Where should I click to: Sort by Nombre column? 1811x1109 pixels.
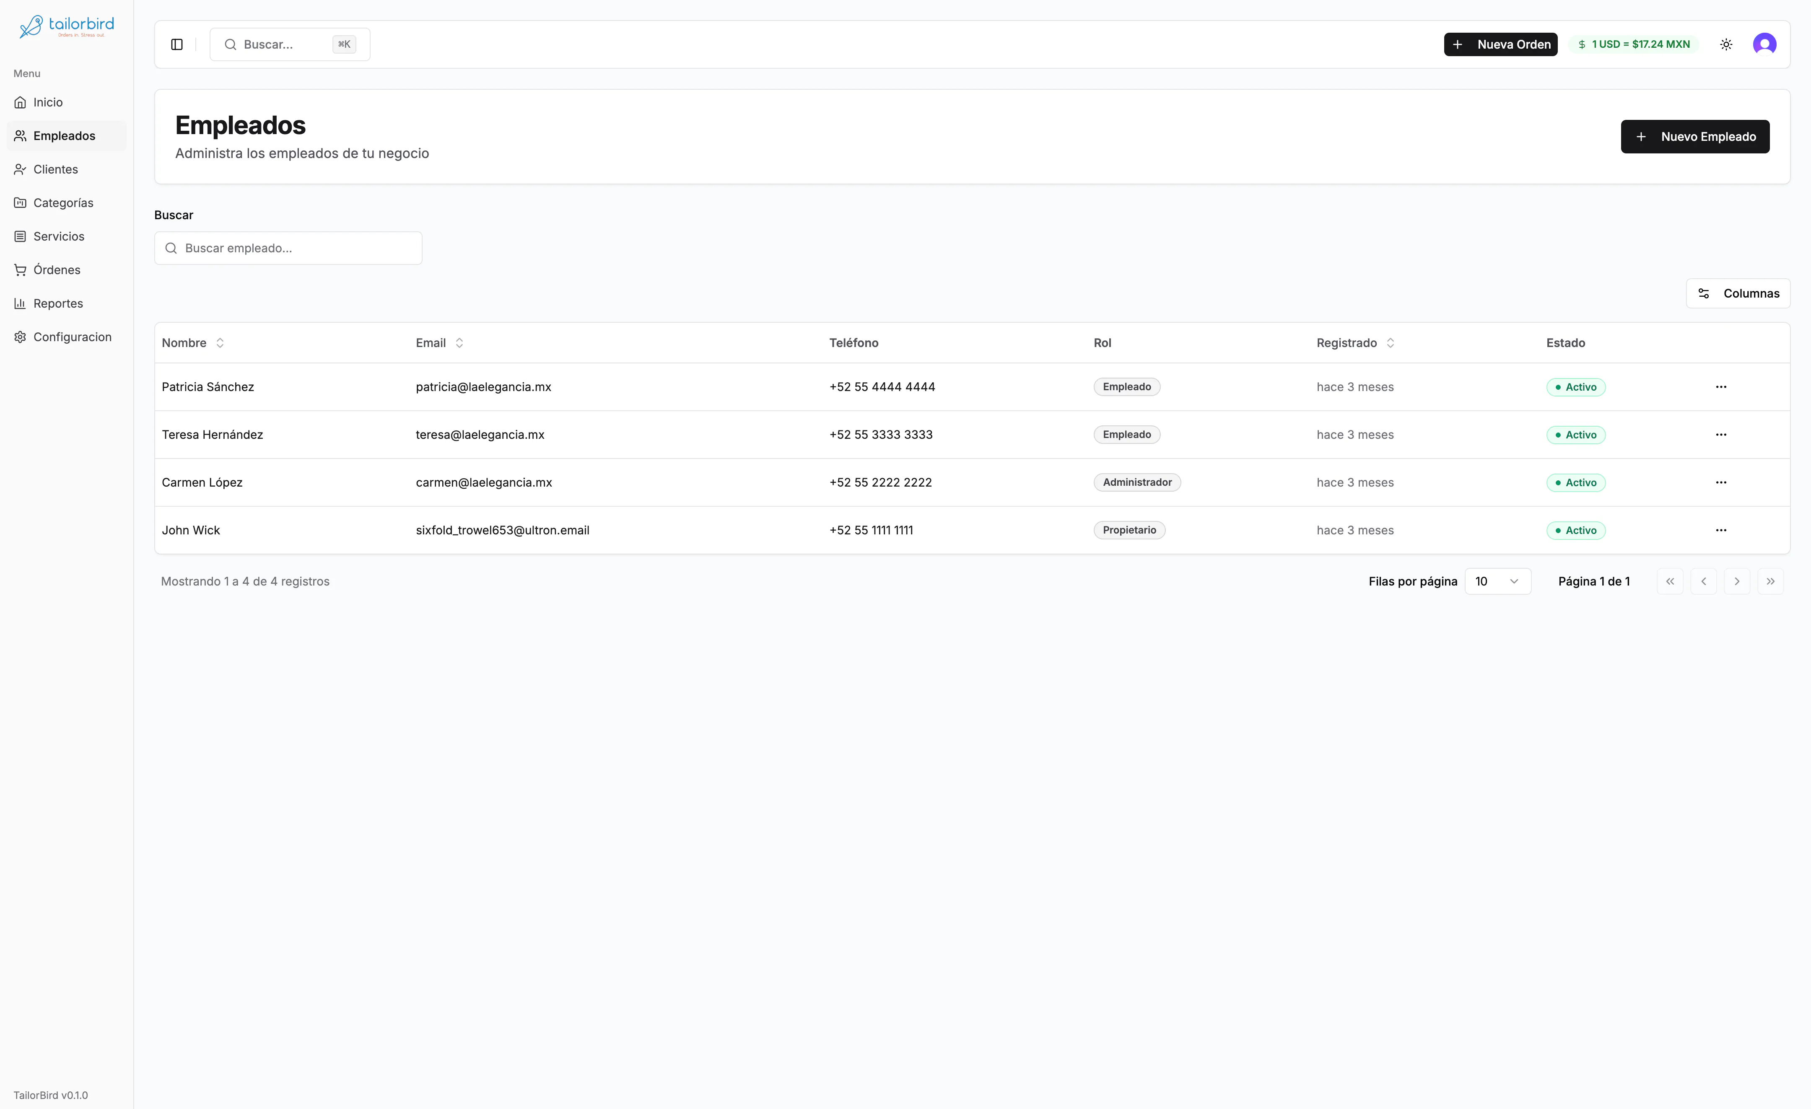[x=192, y=343]
